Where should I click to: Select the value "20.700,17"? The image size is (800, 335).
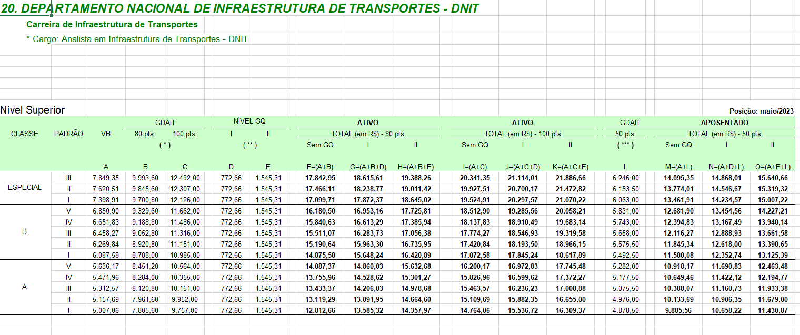[523, 189]
